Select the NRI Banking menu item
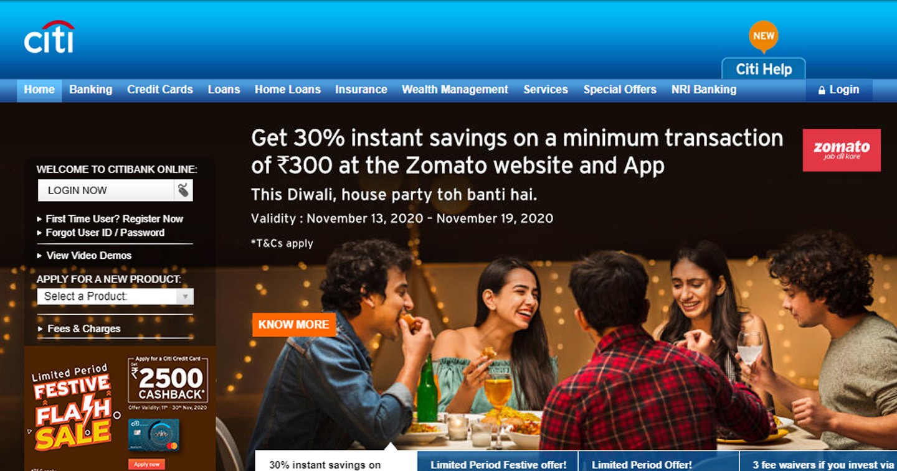Viewport: 897px width, 471px height. coord(704,90)
